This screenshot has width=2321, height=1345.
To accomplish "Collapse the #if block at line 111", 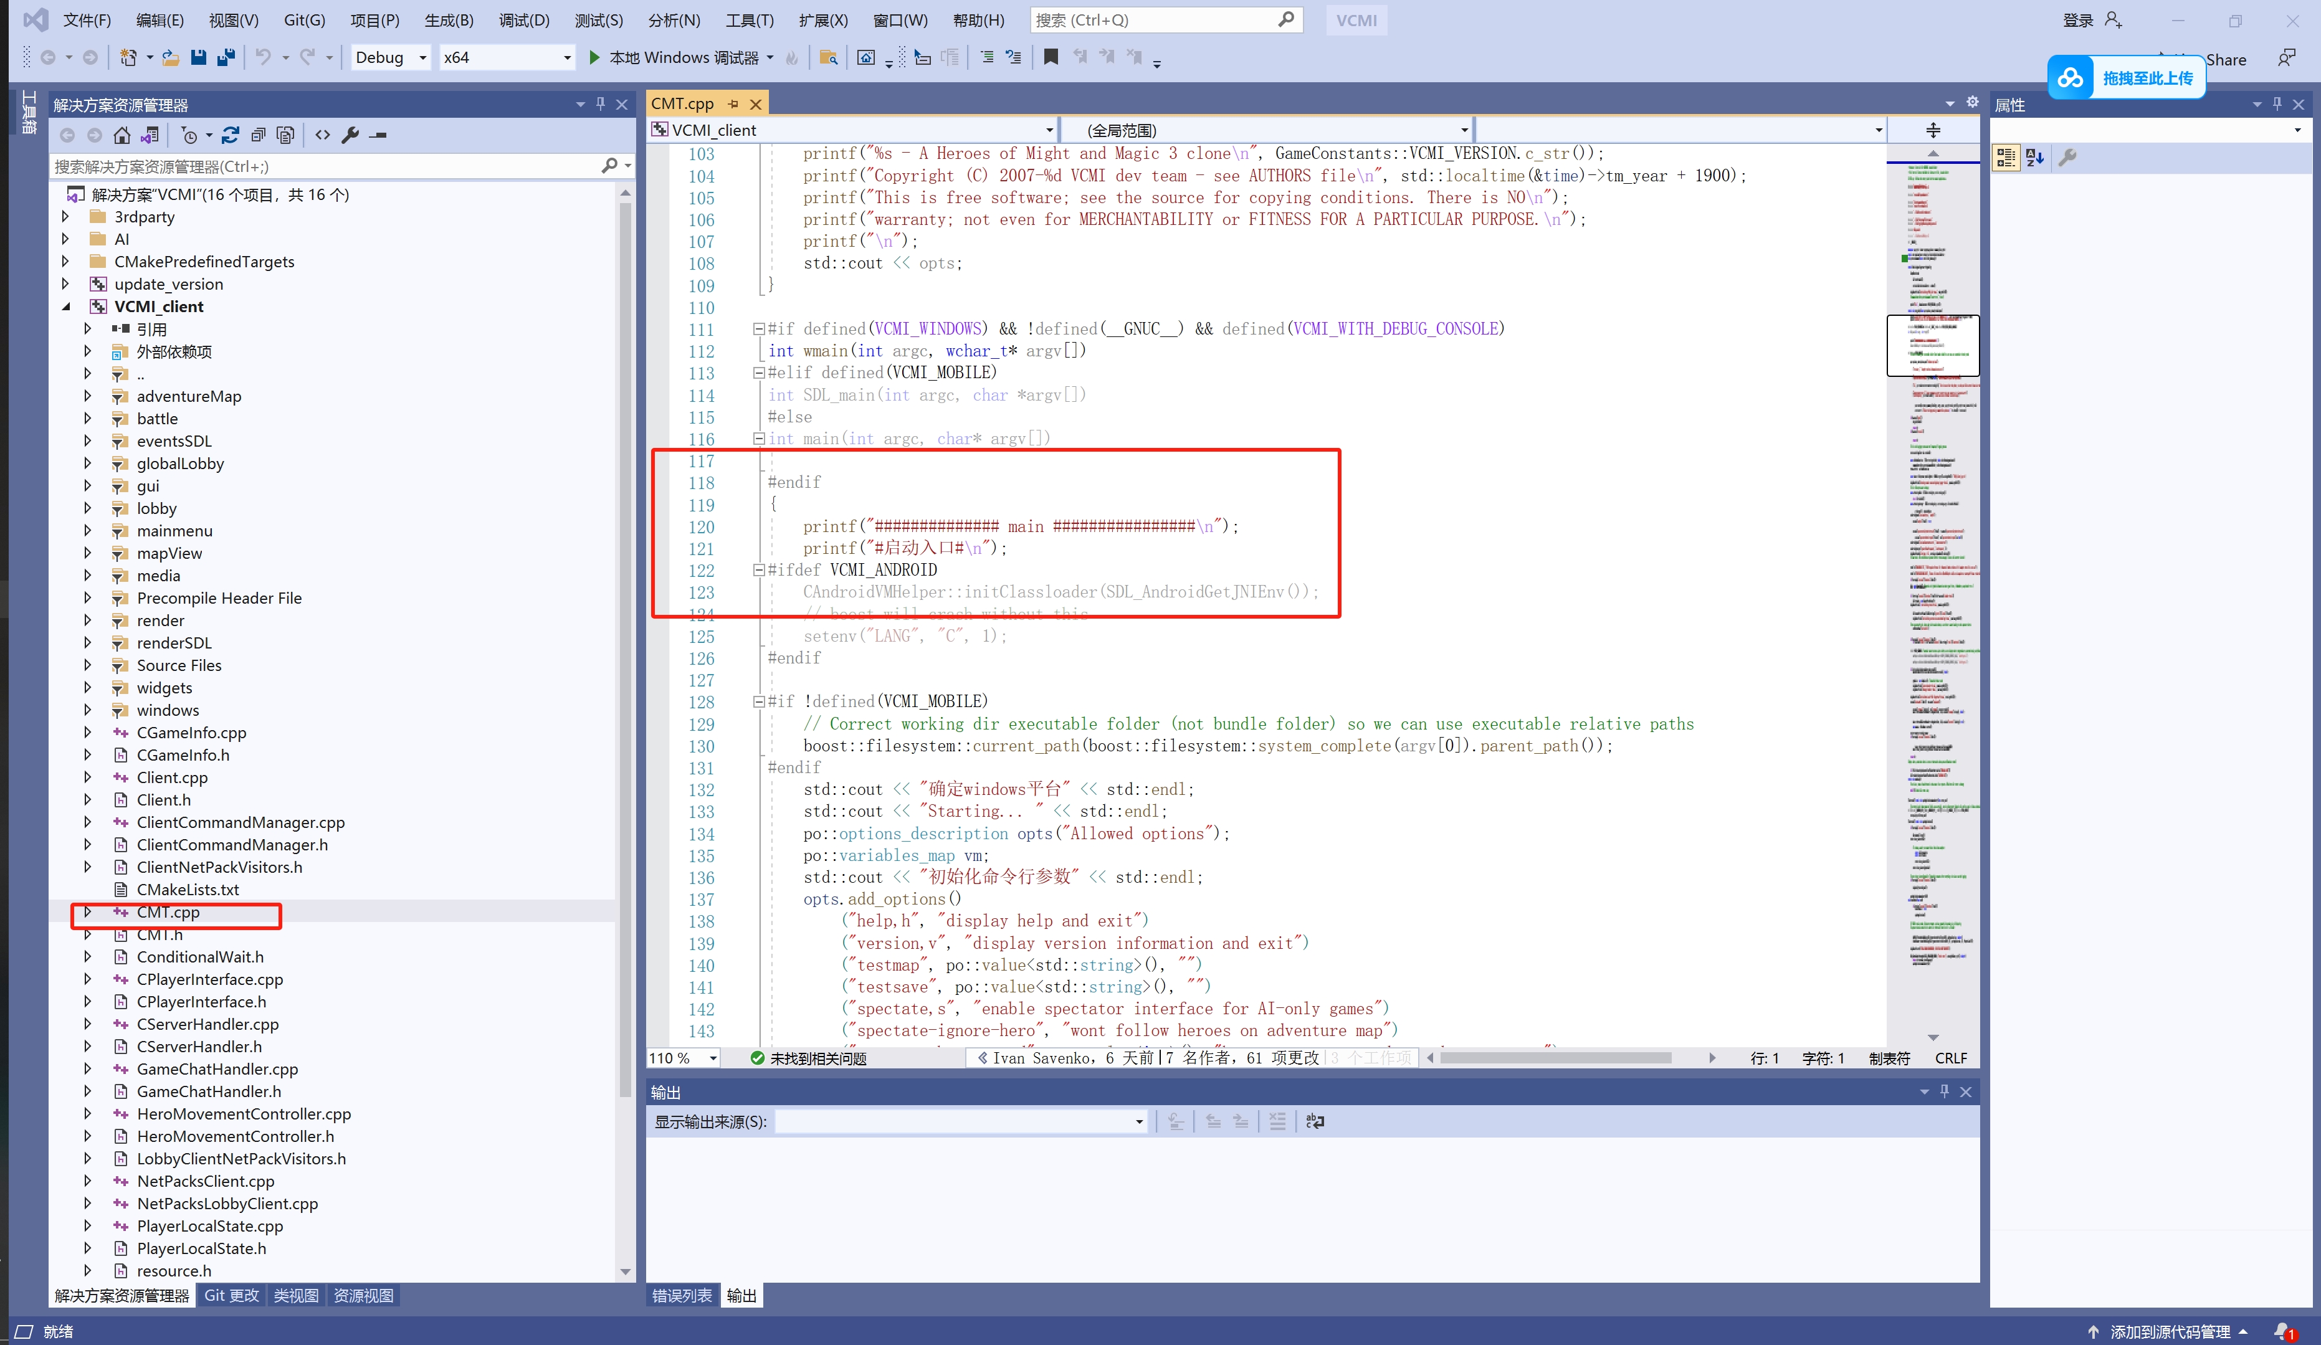I will [759, 329].
